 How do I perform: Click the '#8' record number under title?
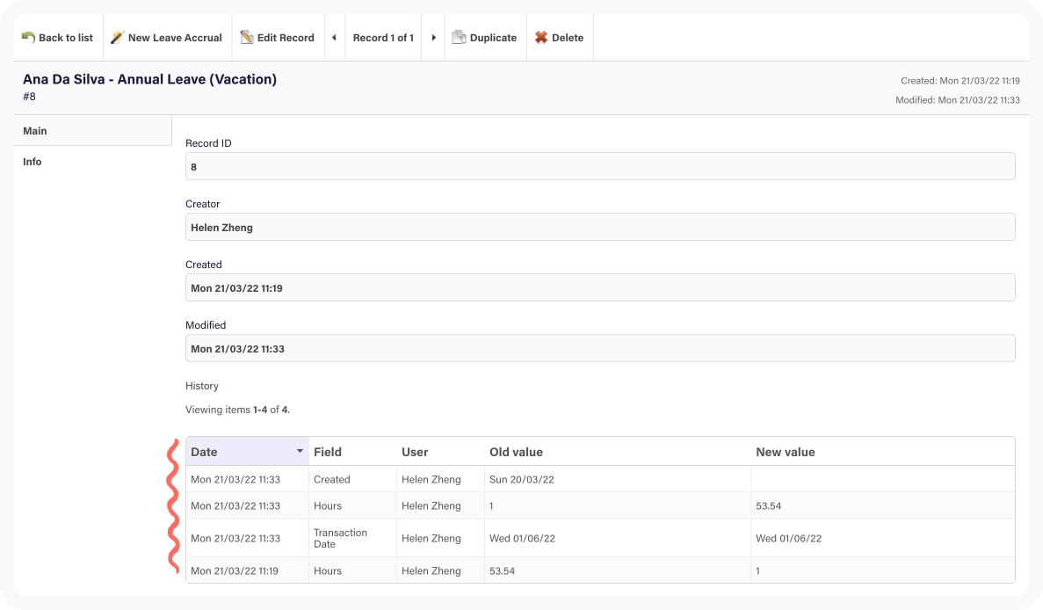click(29, 97)
